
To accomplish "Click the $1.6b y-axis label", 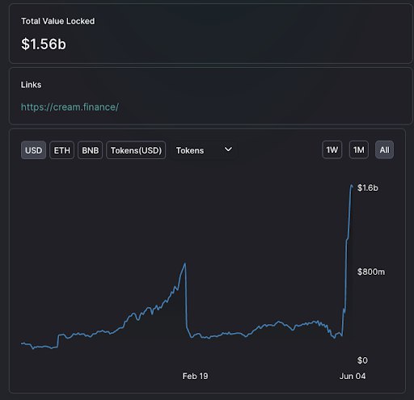I will (x=368, y=187).
